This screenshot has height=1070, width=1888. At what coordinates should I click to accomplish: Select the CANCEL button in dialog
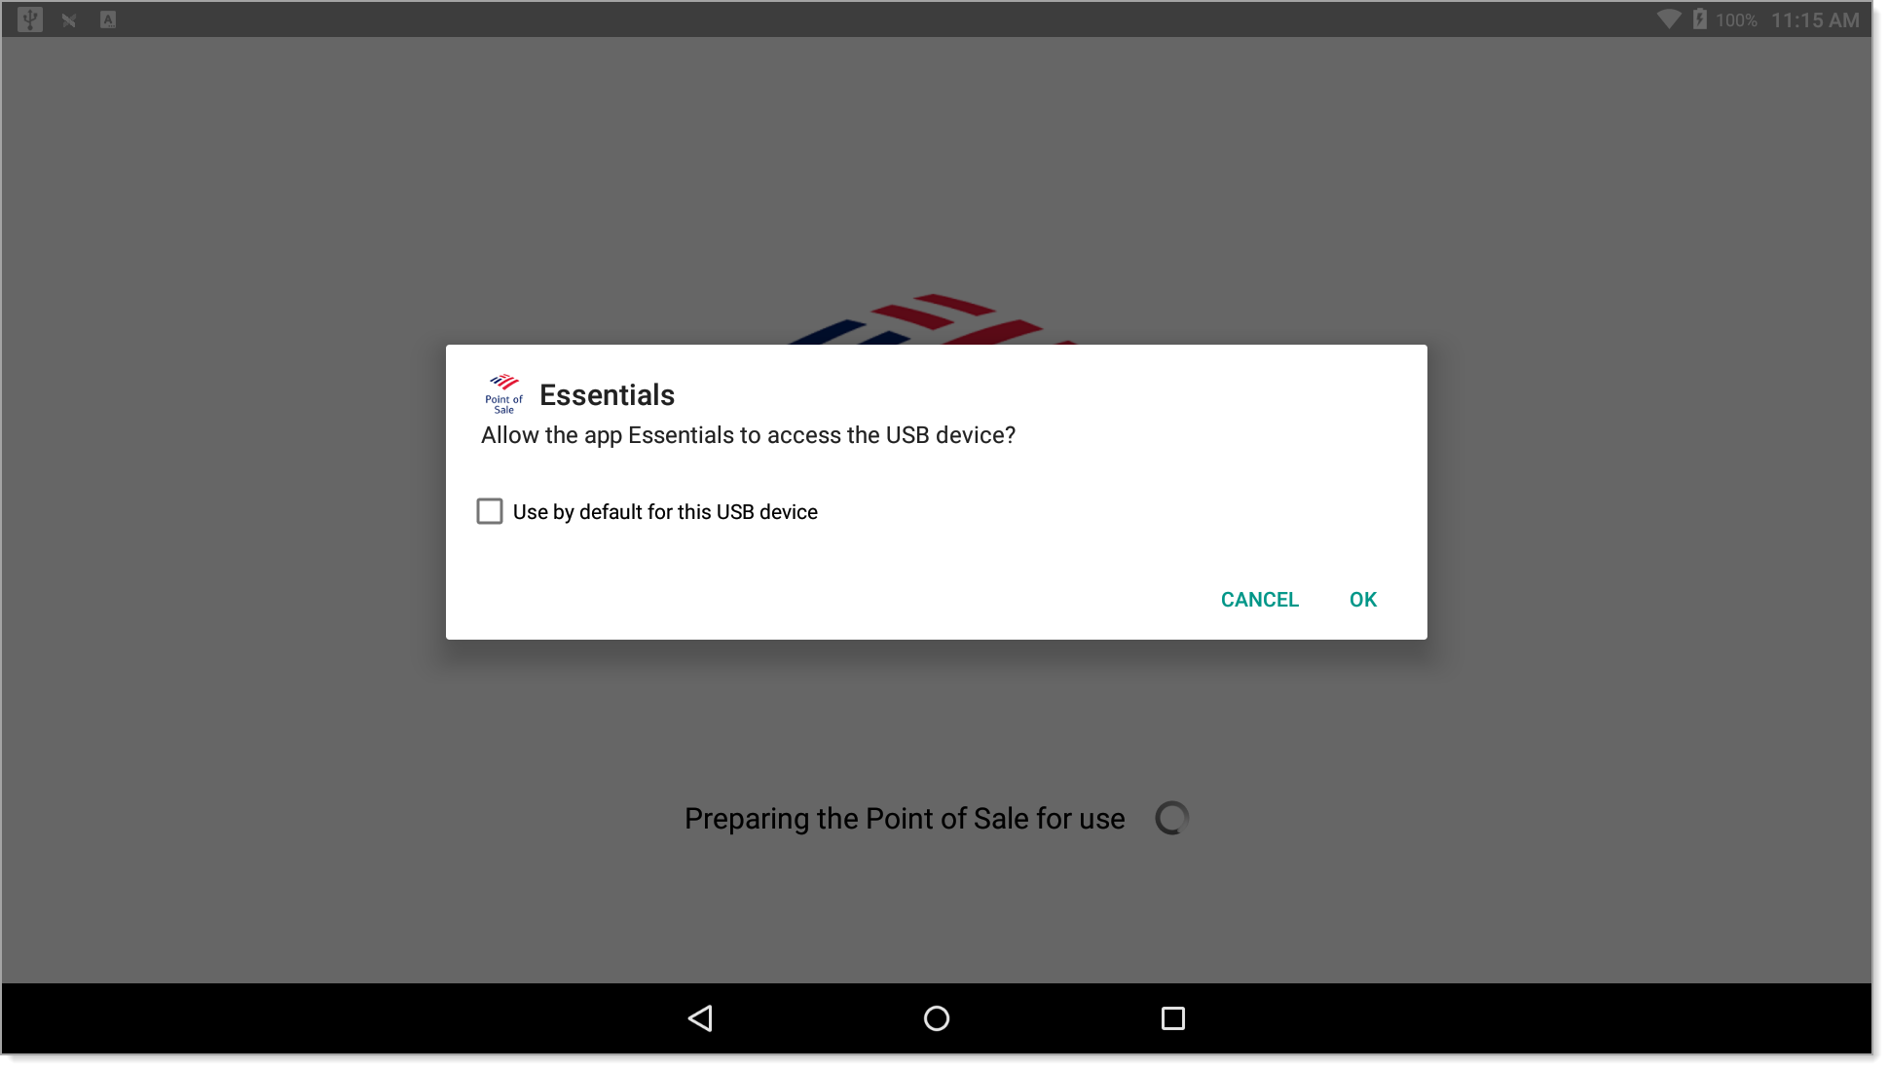1259,598
